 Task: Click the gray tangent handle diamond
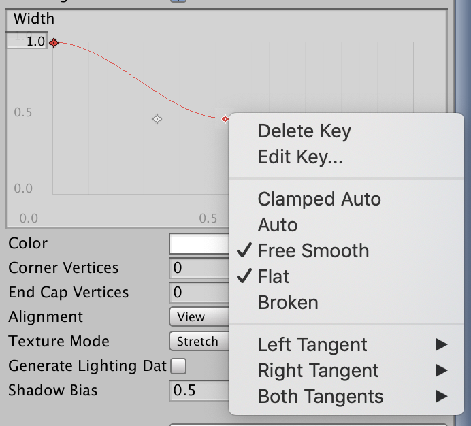tap(157, 119)
